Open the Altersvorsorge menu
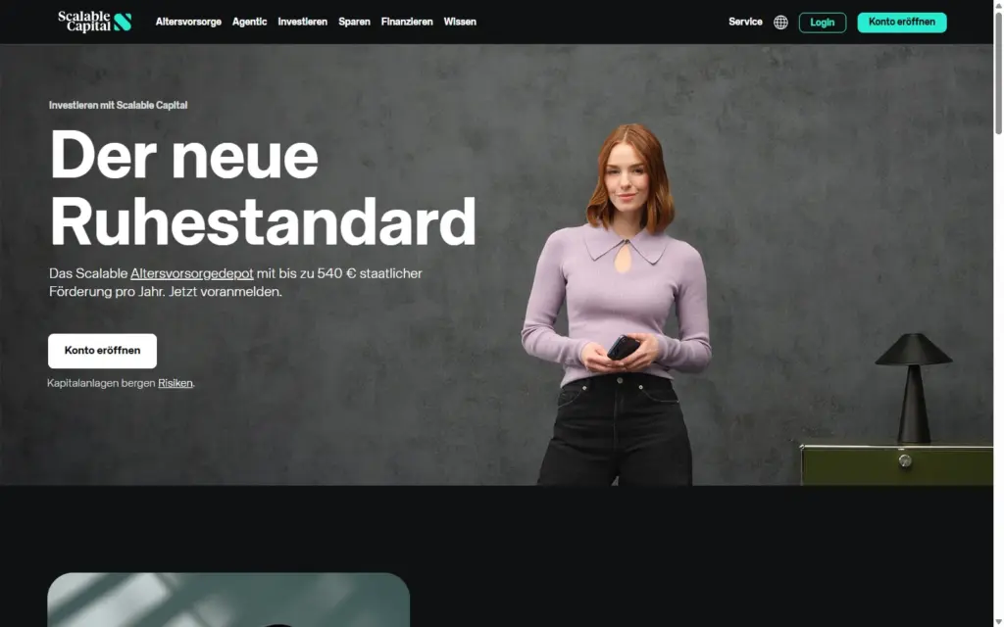The height and width of the screenshot is (627, 1004). [x=188, y=22]
